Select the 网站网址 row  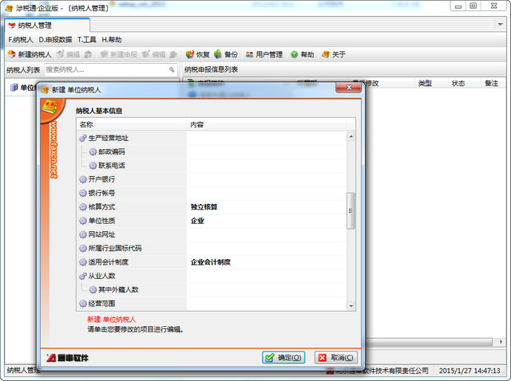pyautogui.click(x=212, y=234)
